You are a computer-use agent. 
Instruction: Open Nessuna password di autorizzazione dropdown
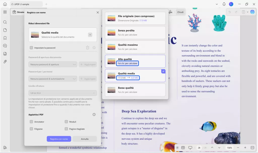point(53,79)
